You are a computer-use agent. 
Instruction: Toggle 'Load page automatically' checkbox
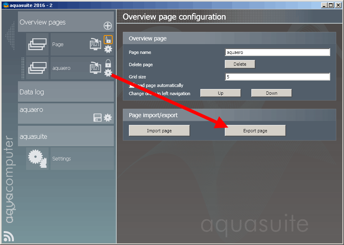(132, 85)
